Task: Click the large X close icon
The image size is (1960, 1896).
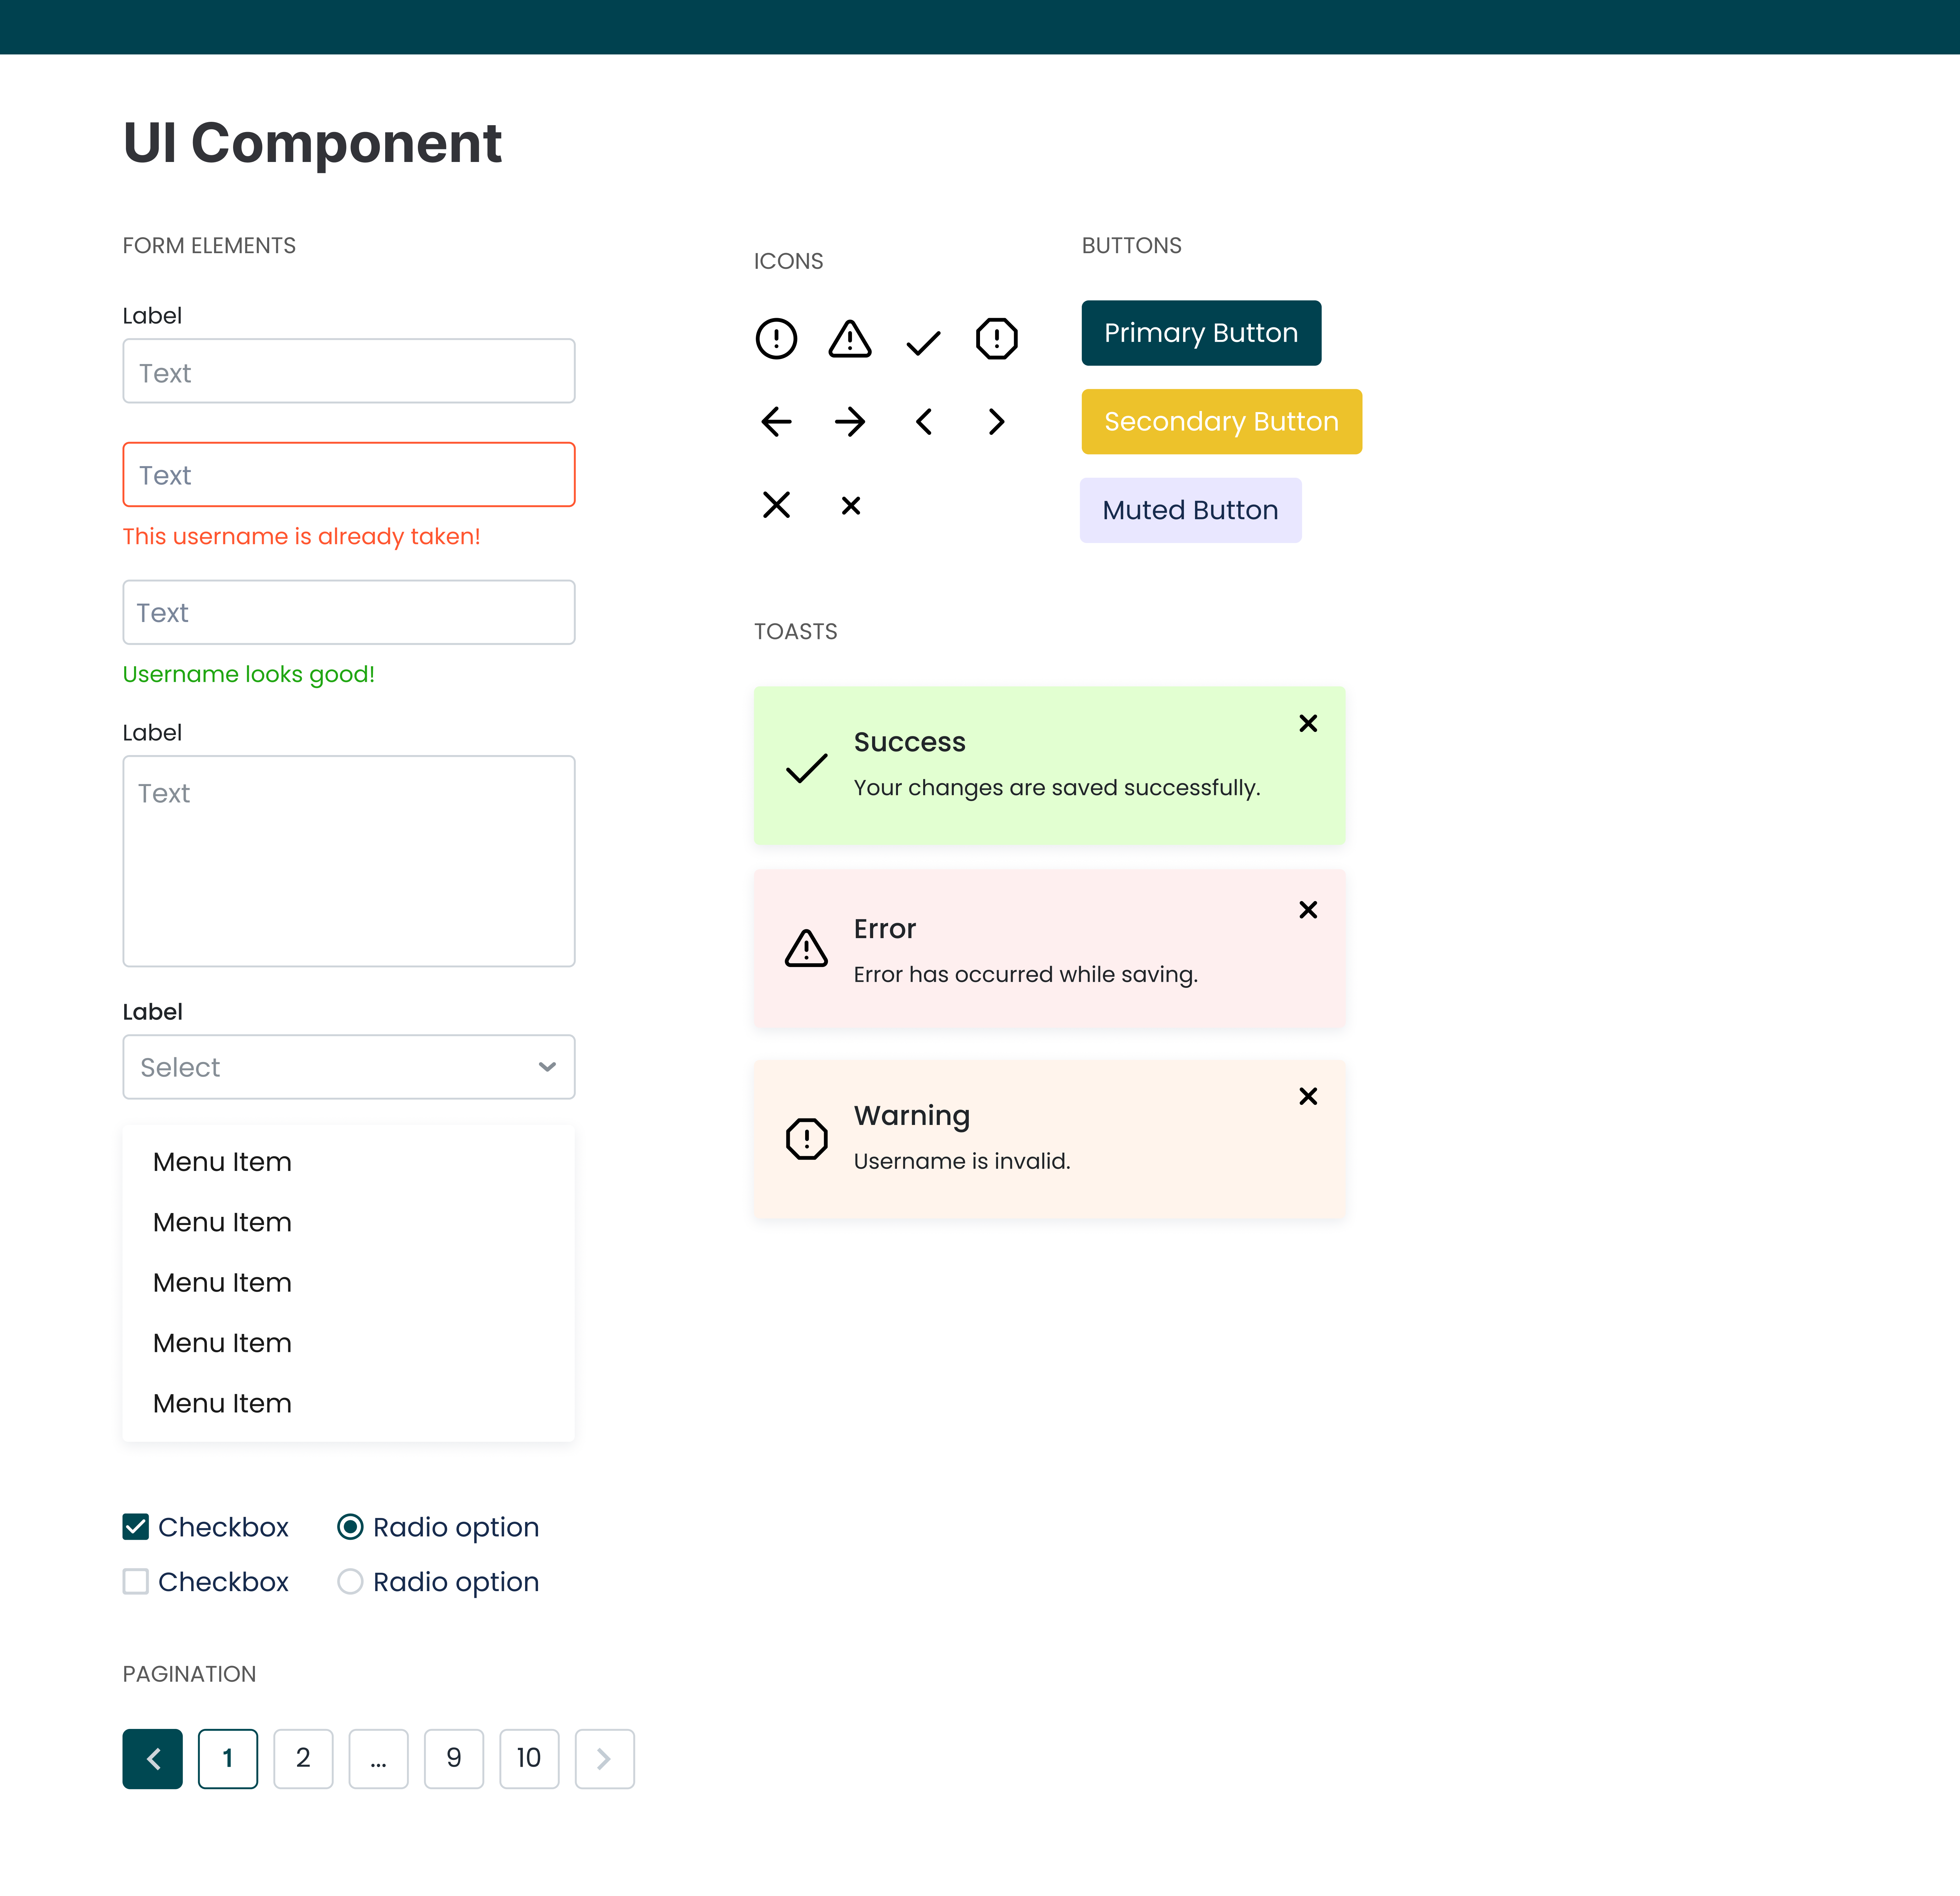Action: [x=776, y=505]
